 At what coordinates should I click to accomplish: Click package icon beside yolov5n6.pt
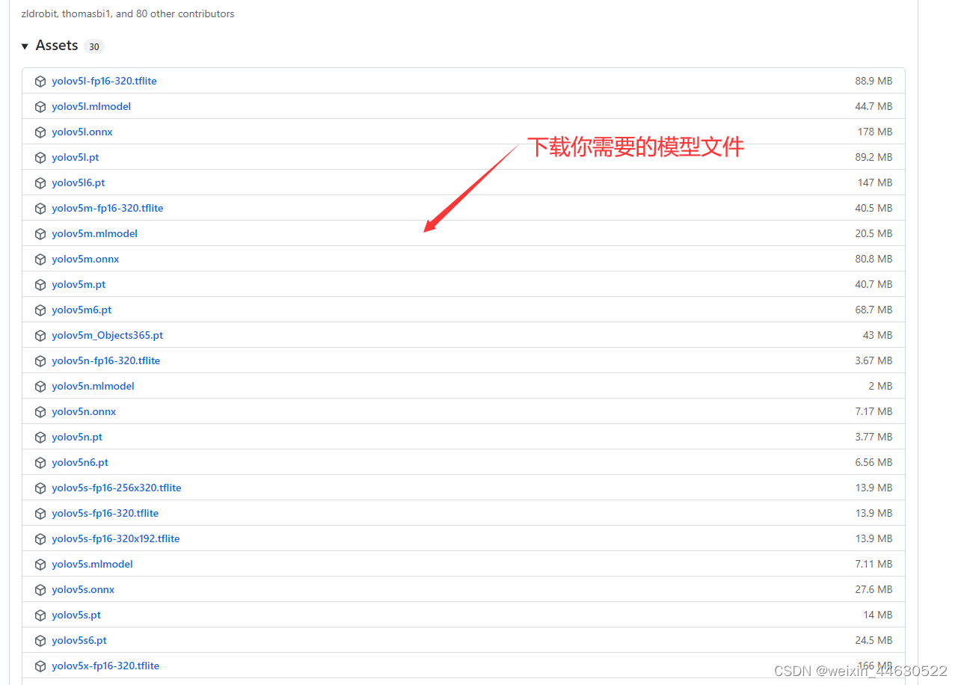coord(40,462)
